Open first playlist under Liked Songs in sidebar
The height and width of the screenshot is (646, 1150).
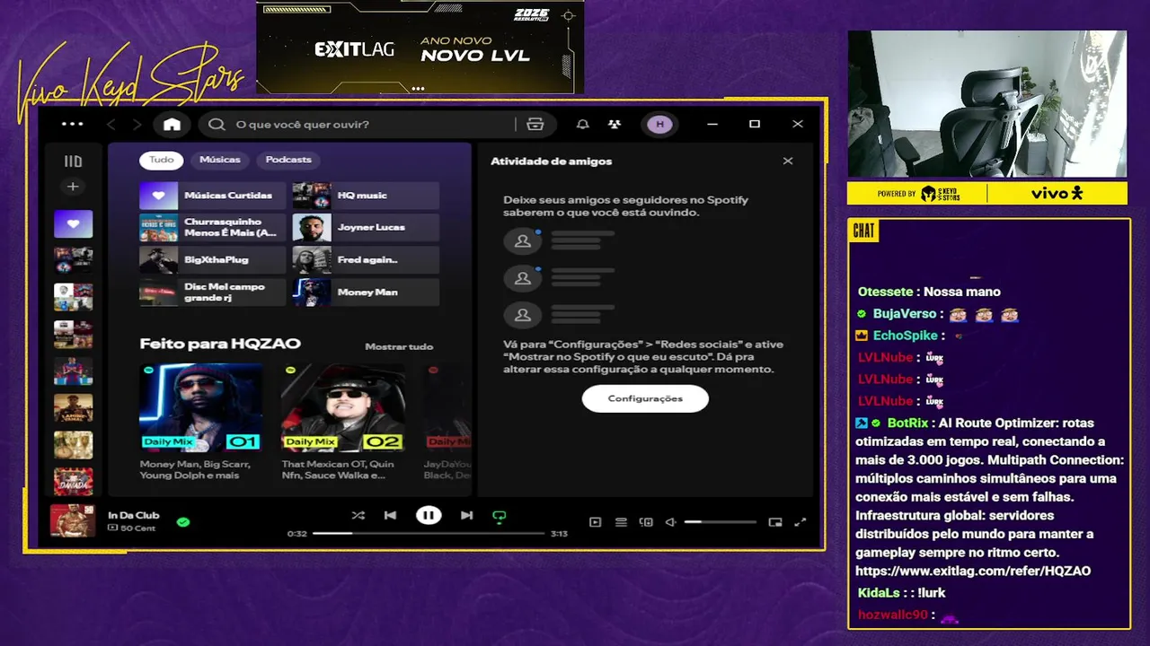tap(73, 260)
